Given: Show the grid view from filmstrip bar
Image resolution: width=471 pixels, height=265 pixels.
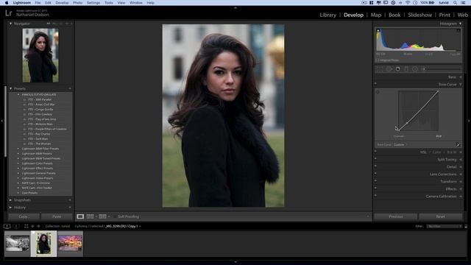Looking at the screenshot, I should tap(26, 226).
